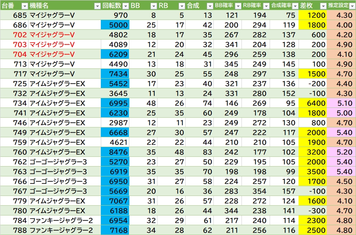Open the 合成 column filter dropdown
The width and height of the screenshot is (356, 235).
pyautogui.click(x=210, y=6)
